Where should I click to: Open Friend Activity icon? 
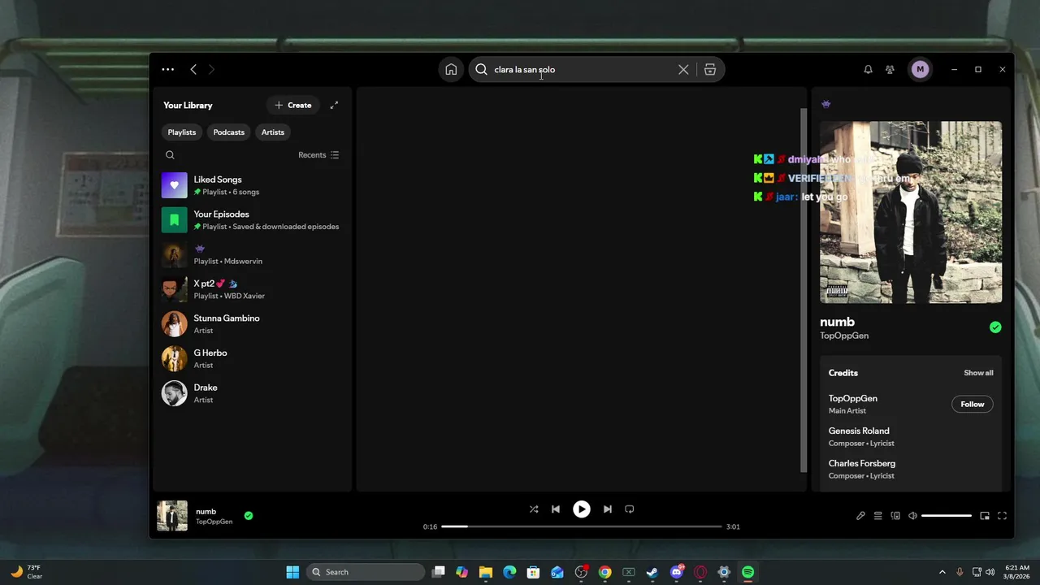(x=890, y=69)
